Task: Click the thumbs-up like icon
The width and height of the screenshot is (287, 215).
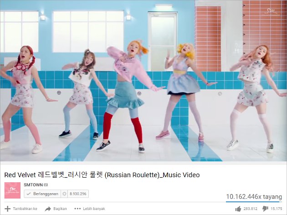Action: [x=238, y=209]
